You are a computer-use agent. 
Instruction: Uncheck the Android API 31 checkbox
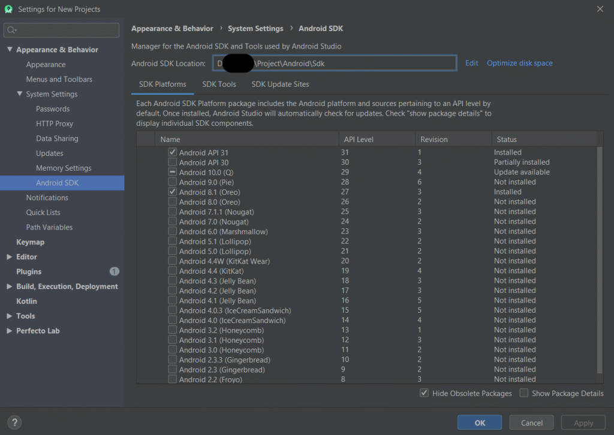point(172,152)
